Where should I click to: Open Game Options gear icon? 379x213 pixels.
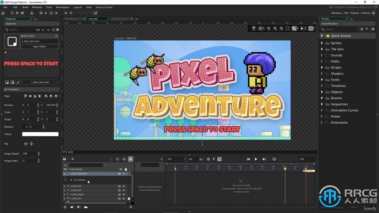[x=66, y=13]
